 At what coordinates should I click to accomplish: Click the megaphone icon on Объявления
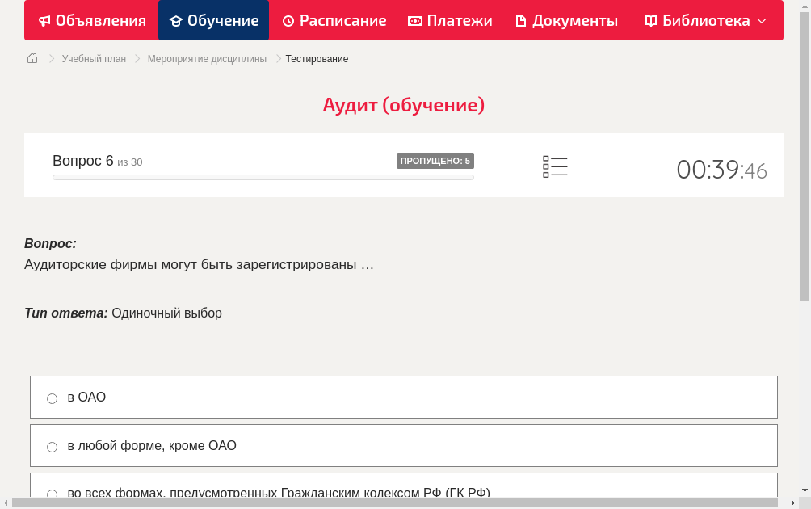point(43,20)
